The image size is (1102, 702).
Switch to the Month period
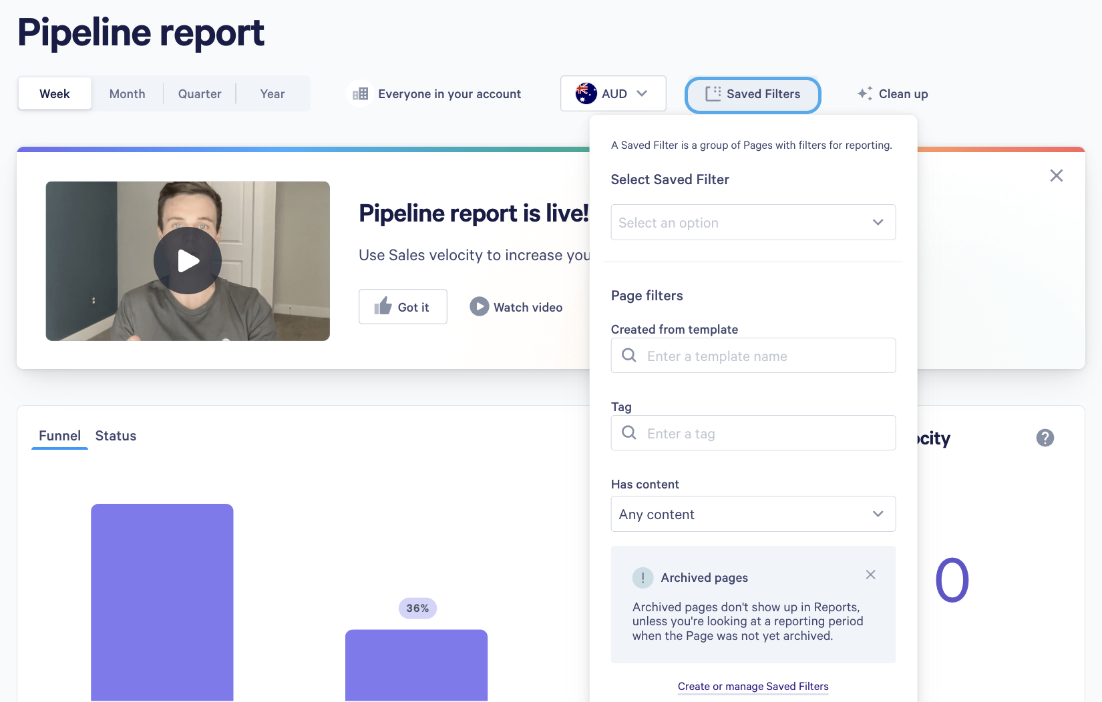pyautogui.click(x=128, y=93)
